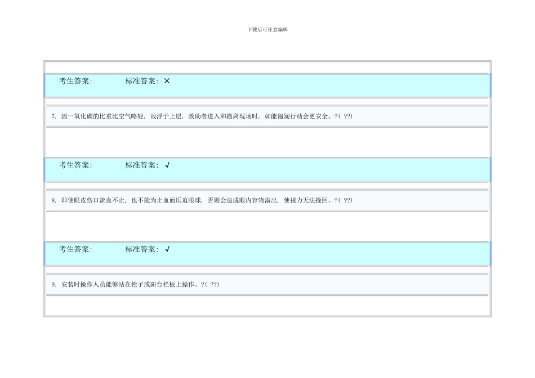Viewport: 535px width, 378px height.
Task: Click the check mark under question 7
Action: coord(167,165)
